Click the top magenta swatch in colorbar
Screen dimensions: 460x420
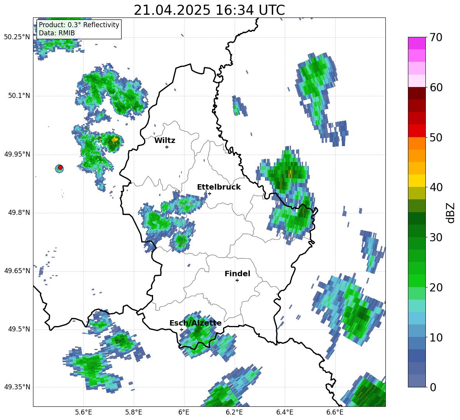click(416, 44)
